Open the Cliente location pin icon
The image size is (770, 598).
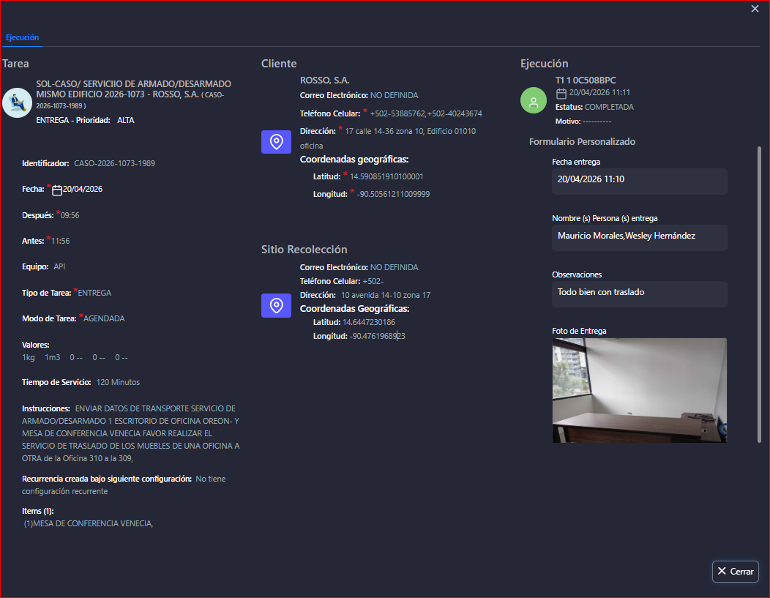click(x=277, y=142)
